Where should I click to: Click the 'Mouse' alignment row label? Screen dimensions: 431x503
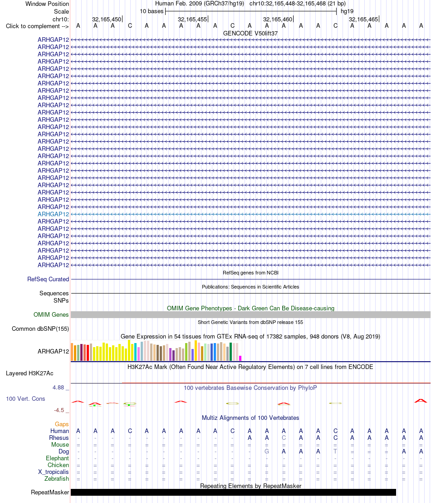60,445
